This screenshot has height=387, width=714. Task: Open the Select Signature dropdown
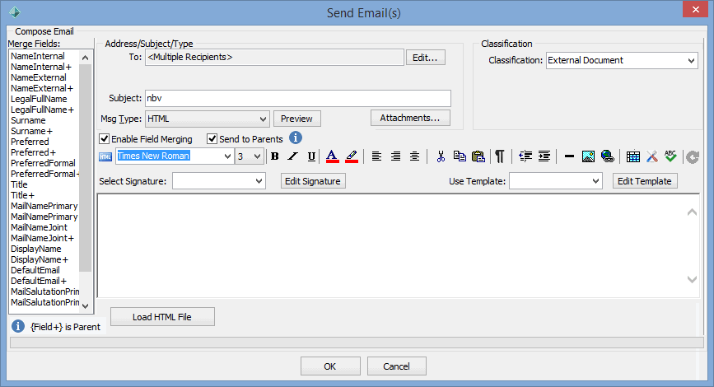(x=259, y=181)
